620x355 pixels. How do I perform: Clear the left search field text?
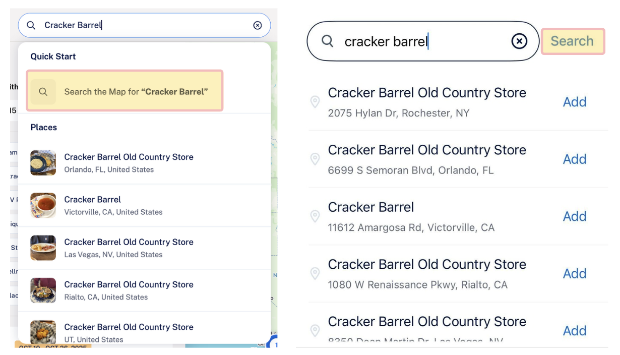coord(258,25)
